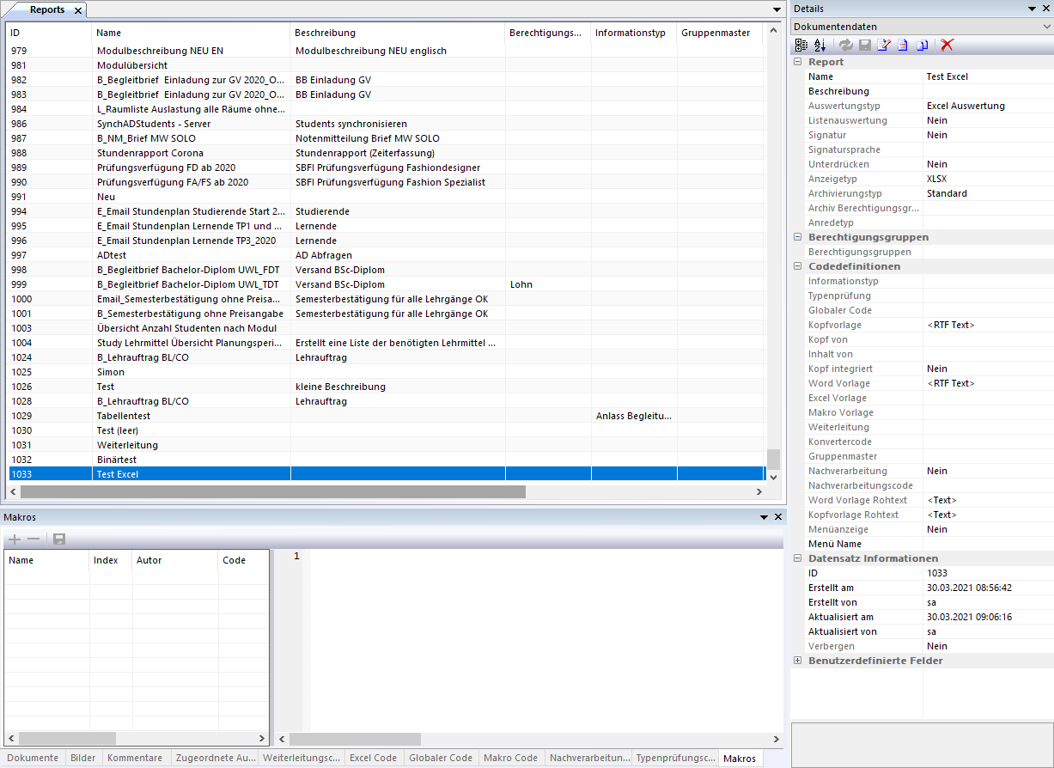Switch to the Excel Code tab
The image size is (1054, 768).
pos(373,758)
